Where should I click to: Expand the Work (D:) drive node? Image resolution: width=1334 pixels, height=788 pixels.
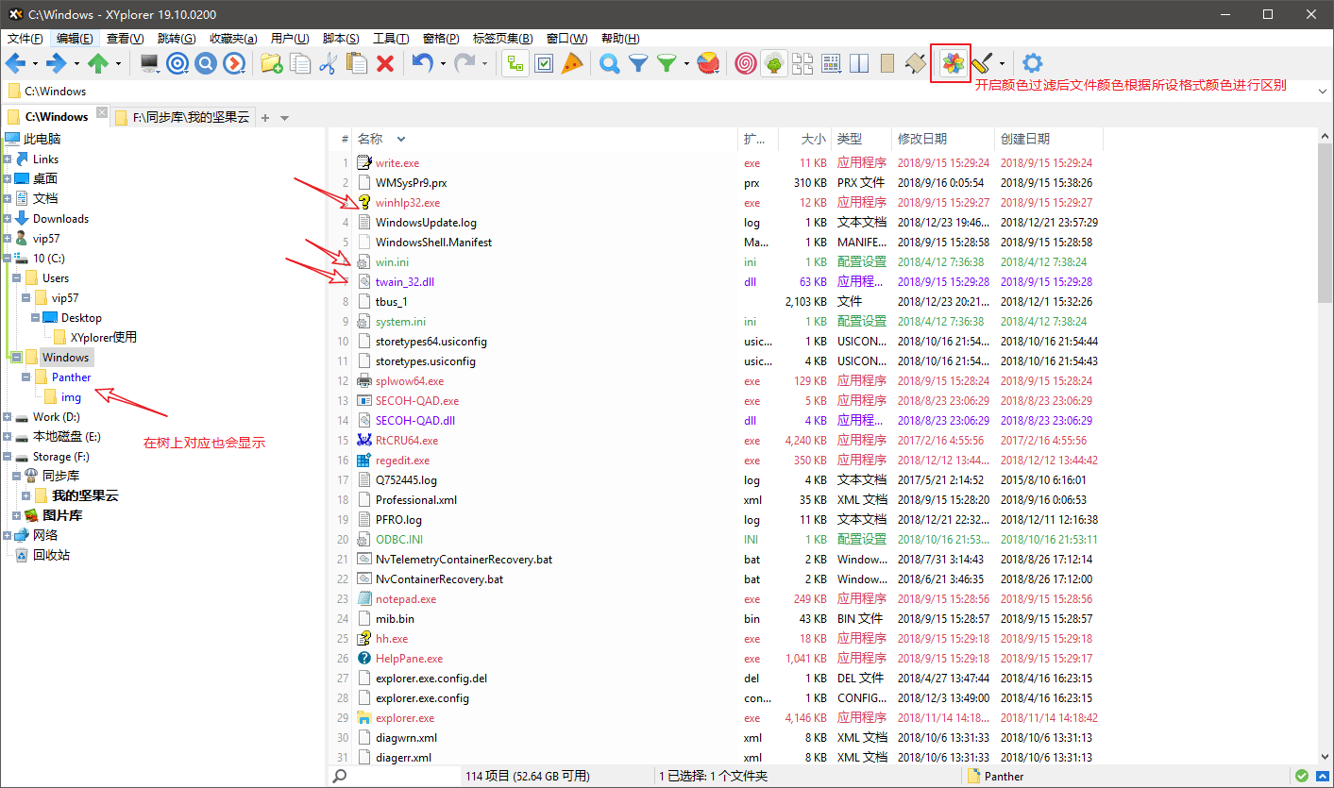click(8, 417)
